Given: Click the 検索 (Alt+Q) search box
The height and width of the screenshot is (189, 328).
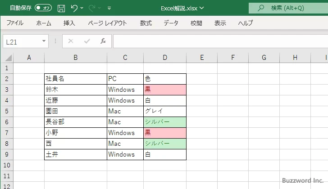Looking at the screenshot, I should tap(288, 8).
